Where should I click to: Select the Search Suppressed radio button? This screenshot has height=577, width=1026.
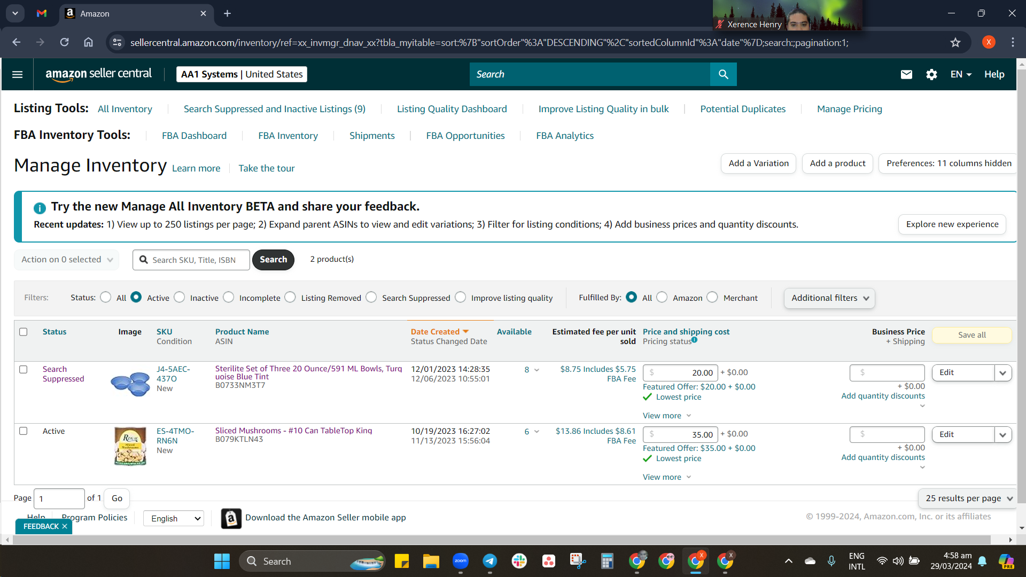[x=371, y=297]
